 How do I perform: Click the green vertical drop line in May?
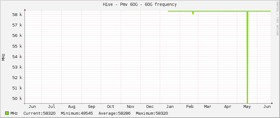tap(247, 57)
